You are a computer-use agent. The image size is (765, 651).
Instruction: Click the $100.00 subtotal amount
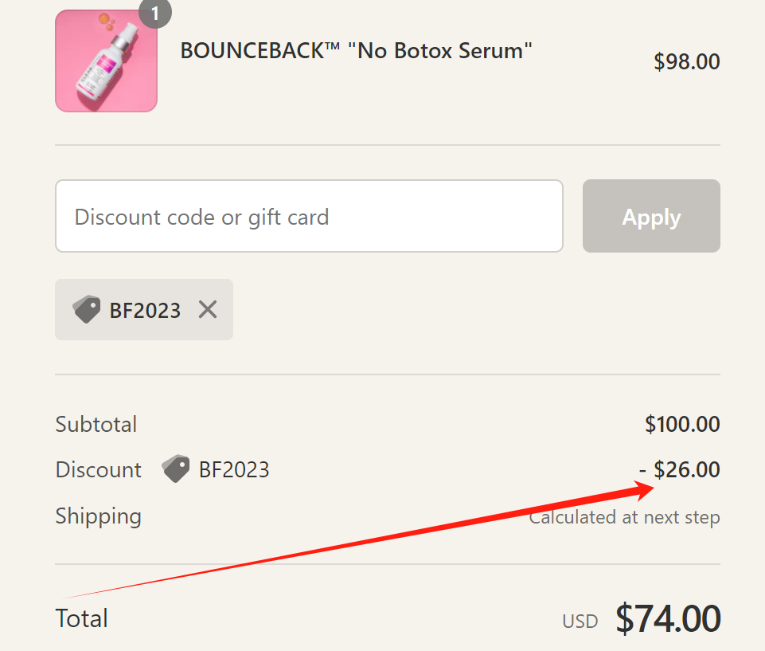[x=682, y=424]
